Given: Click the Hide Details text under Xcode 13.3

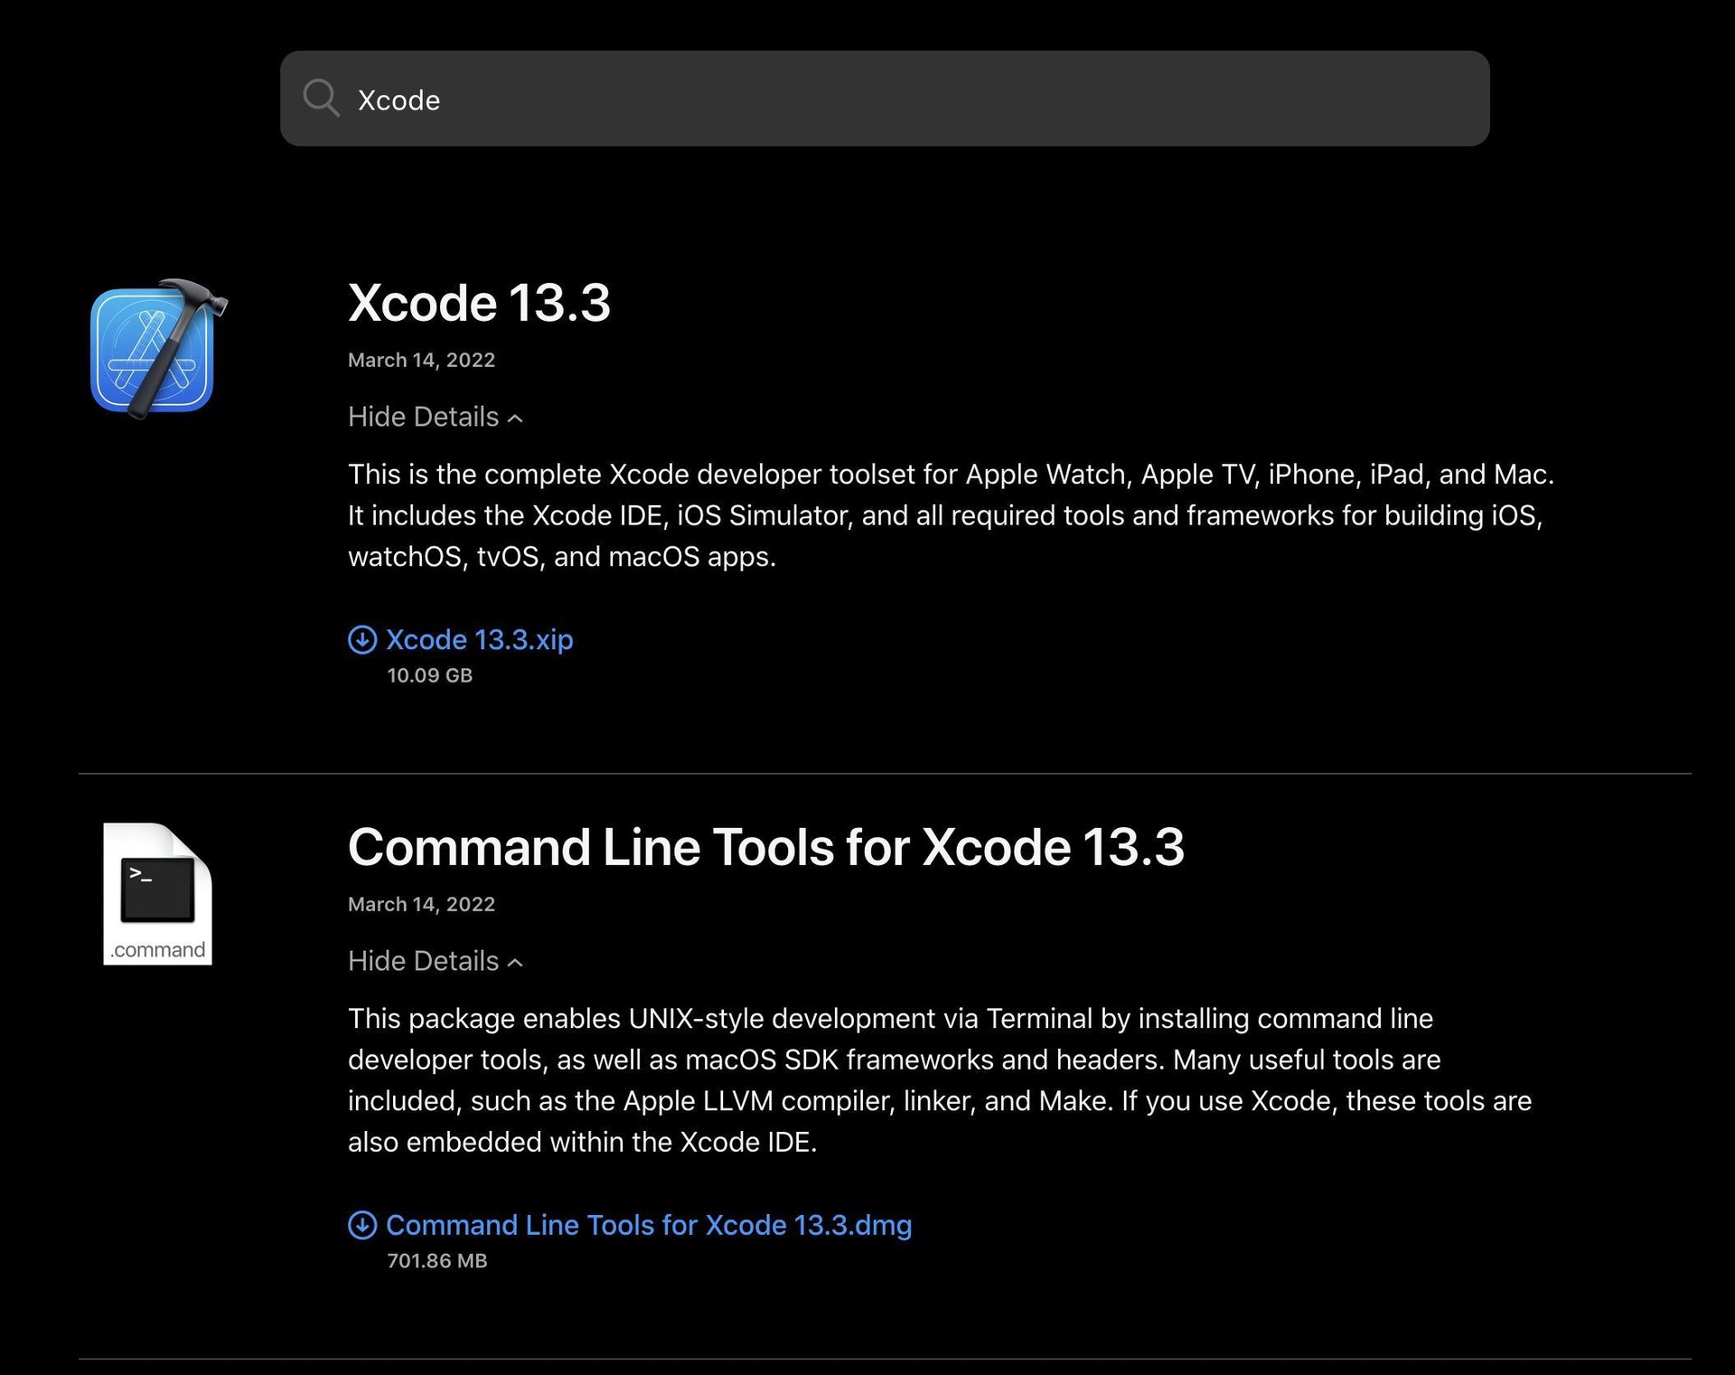Looking at the screenshot, I should 421,417.
